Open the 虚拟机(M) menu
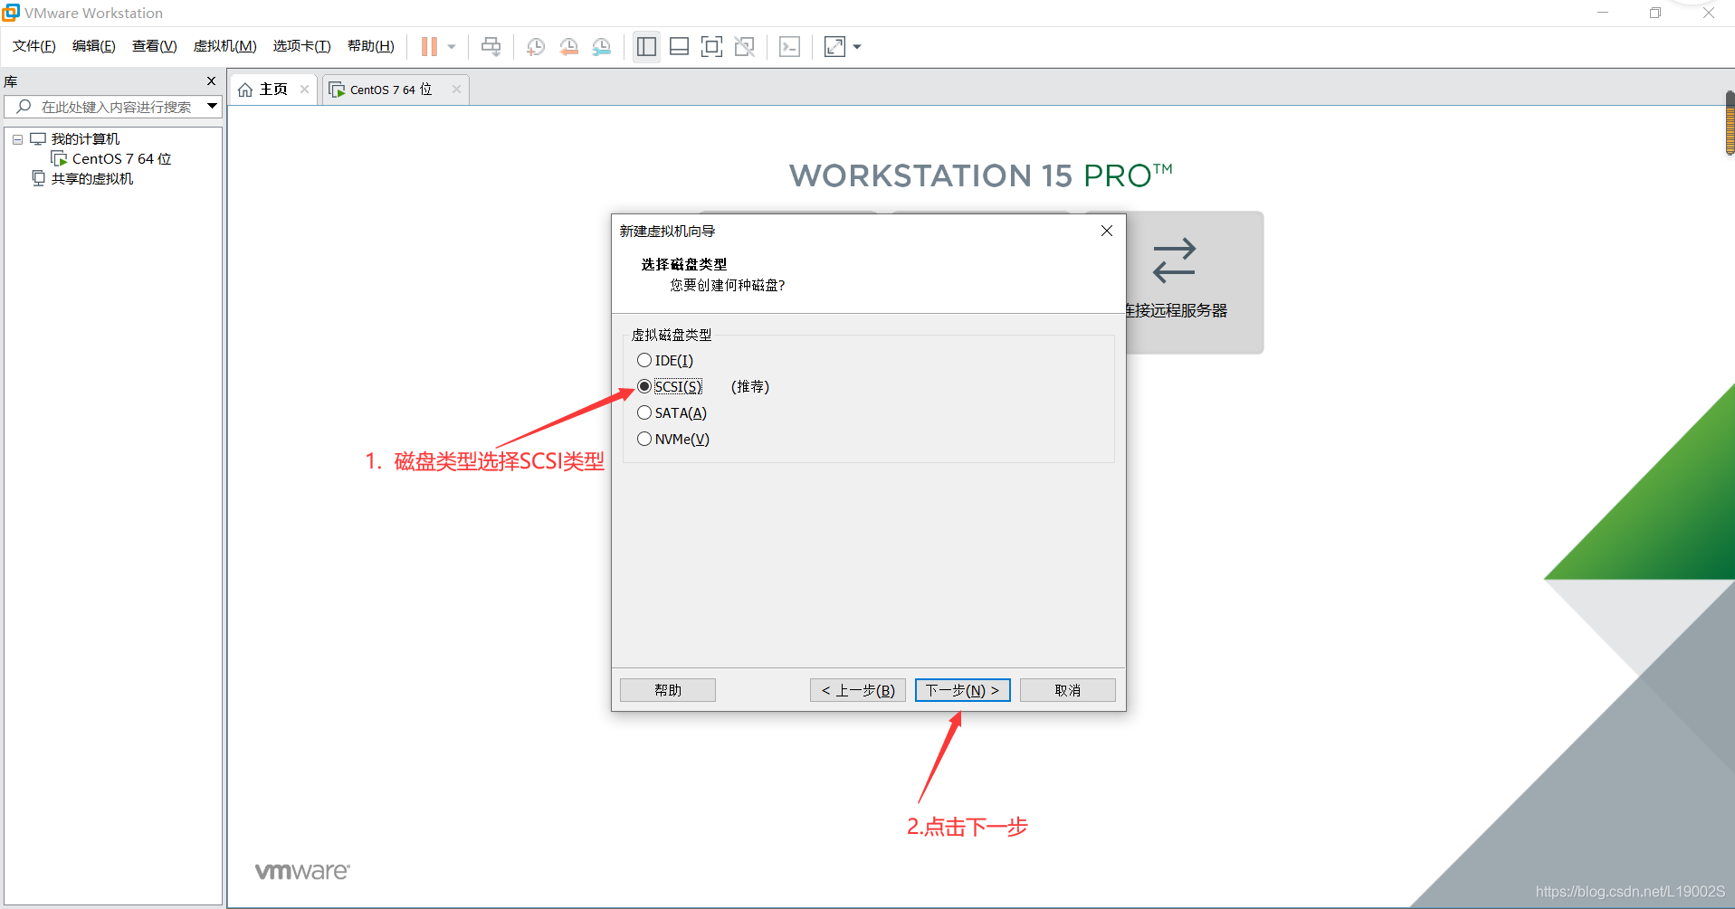Viewport: 1735px width, 909px height. click(x=225, y=46)
